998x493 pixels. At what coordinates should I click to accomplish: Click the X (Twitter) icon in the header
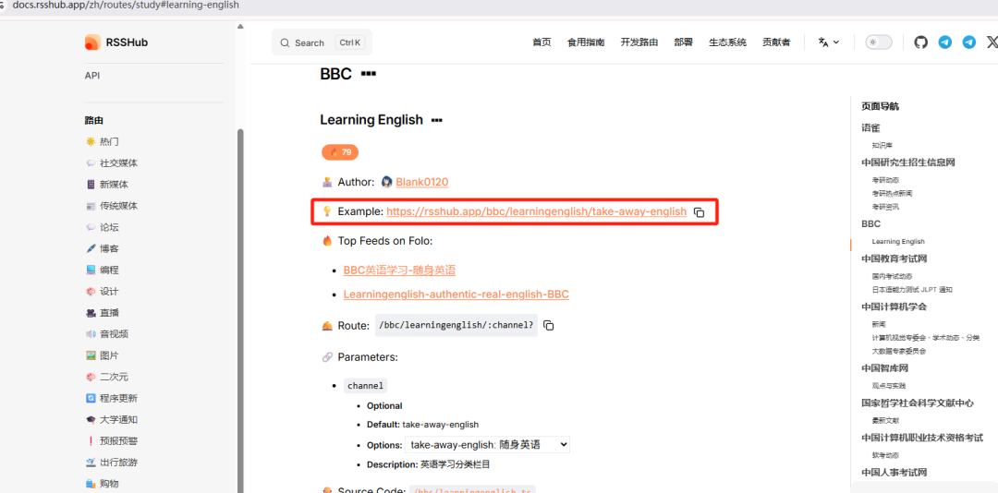point(992,42)
